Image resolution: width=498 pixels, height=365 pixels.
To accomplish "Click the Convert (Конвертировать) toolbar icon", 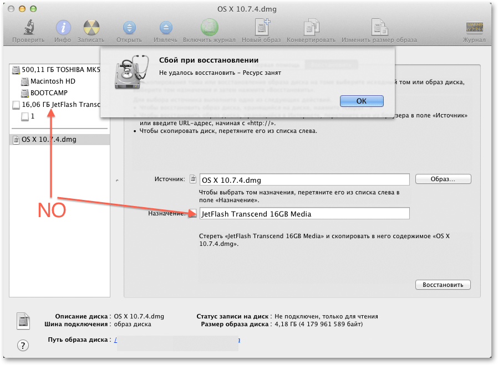I will coord(311,27).
